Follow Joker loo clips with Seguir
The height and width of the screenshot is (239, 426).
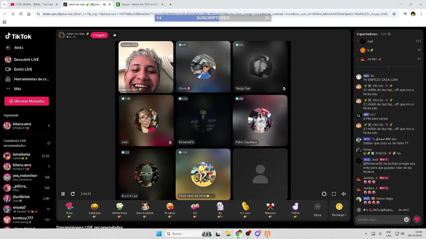click(x=99, y=35)
